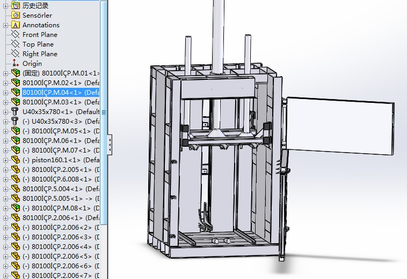Viewport: 407px width, 279px height.
Task: Select the Right Plane label
Action: 40,54
